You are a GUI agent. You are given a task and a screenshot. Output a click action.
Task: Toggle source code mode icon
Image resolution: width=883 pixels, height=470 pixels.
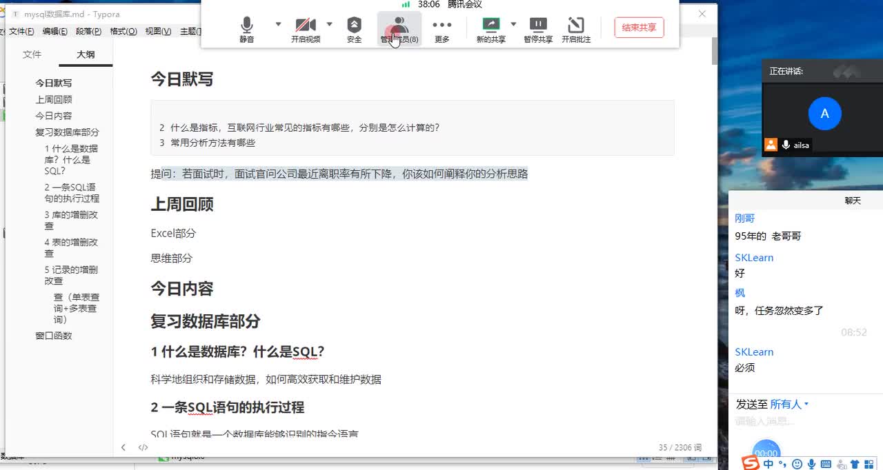(143, 447)
